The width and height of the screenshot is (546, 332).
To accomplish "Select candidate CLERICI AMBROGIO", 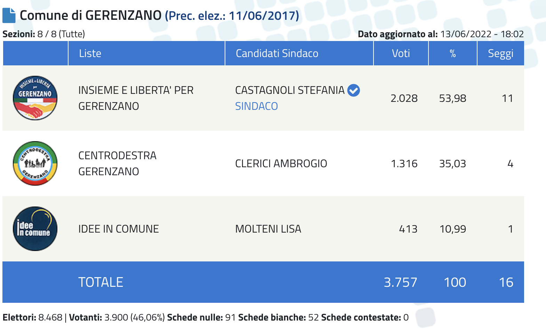I will [x=281, y=163].
